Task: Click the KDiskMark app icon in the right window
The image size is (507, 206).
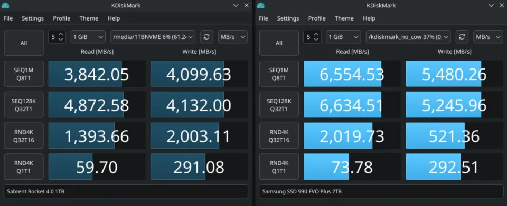Action: pyautogui.click(x=260, y=5)
